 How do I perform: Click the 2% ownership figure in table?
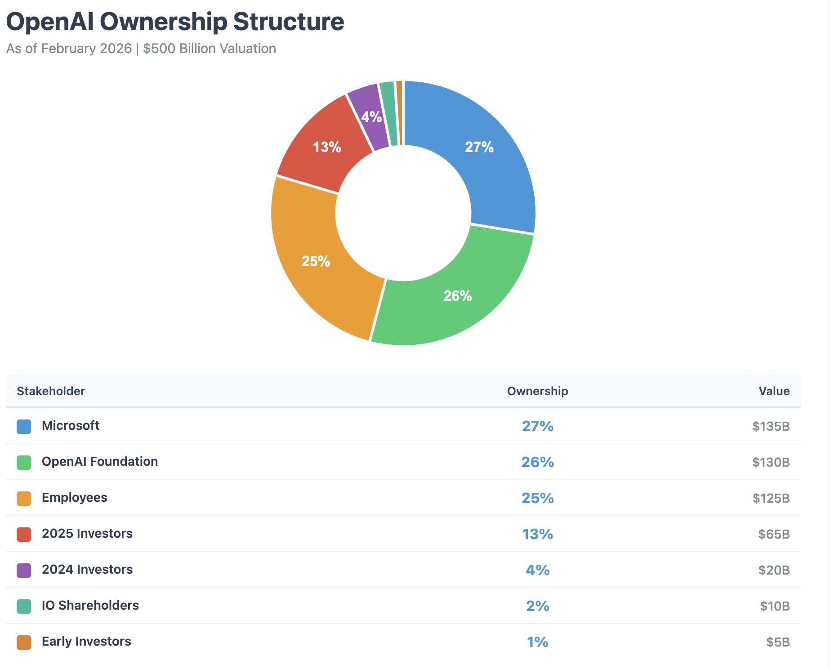point(537,606)
